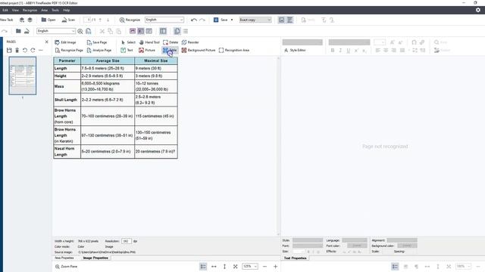Open the OCR language dropdown next to Recognize
Viewport: 485px width, 272px height.
pyautogui.click(x=164, y=20)
